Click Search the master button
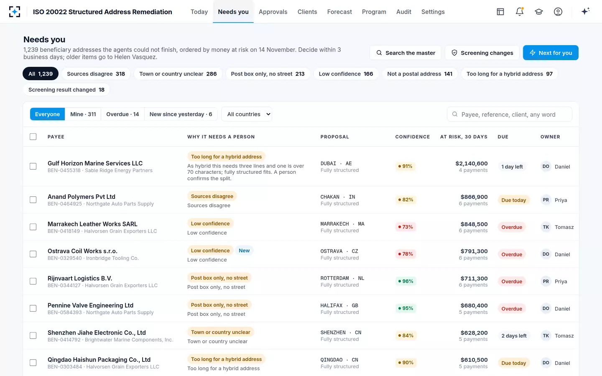 click(x=406, y=53)
